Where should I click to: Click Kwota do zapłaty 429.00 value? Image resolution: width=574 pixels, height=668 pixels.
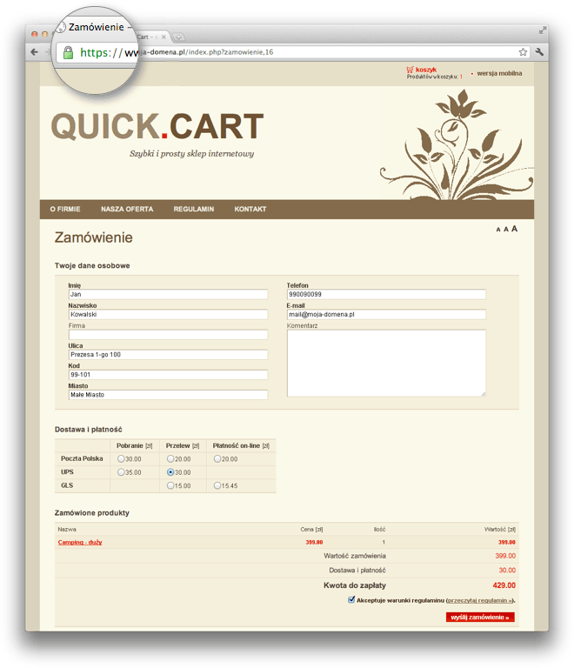(504, 585)
